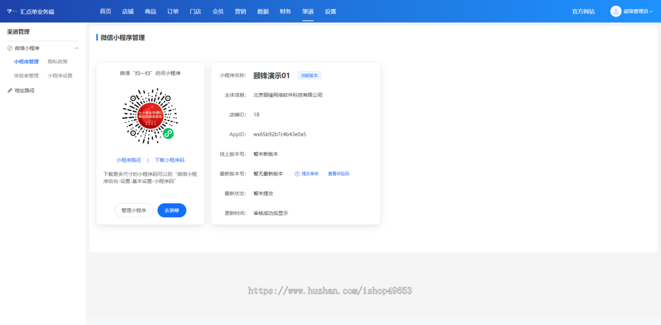Open 地址路径 in the sidebar

pyautogui.click(x=25, y=90)
